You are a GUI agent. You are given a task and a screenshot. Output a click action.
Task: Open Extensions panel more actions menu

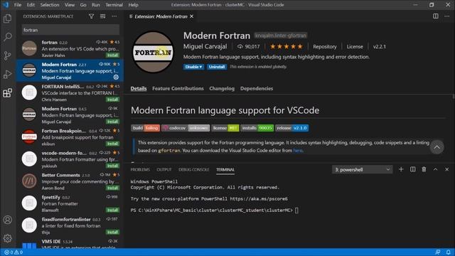(114, 16)
